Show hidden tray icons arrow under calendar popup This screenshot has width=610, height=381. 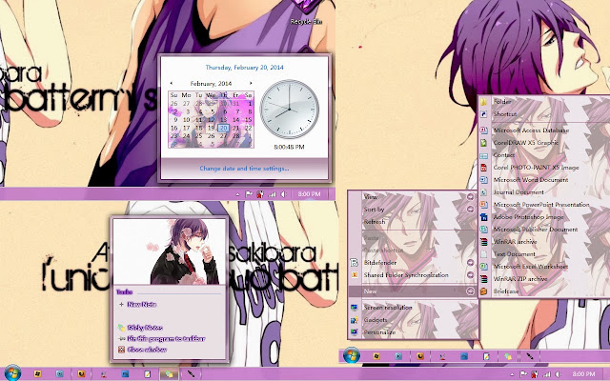click(237, 194)
